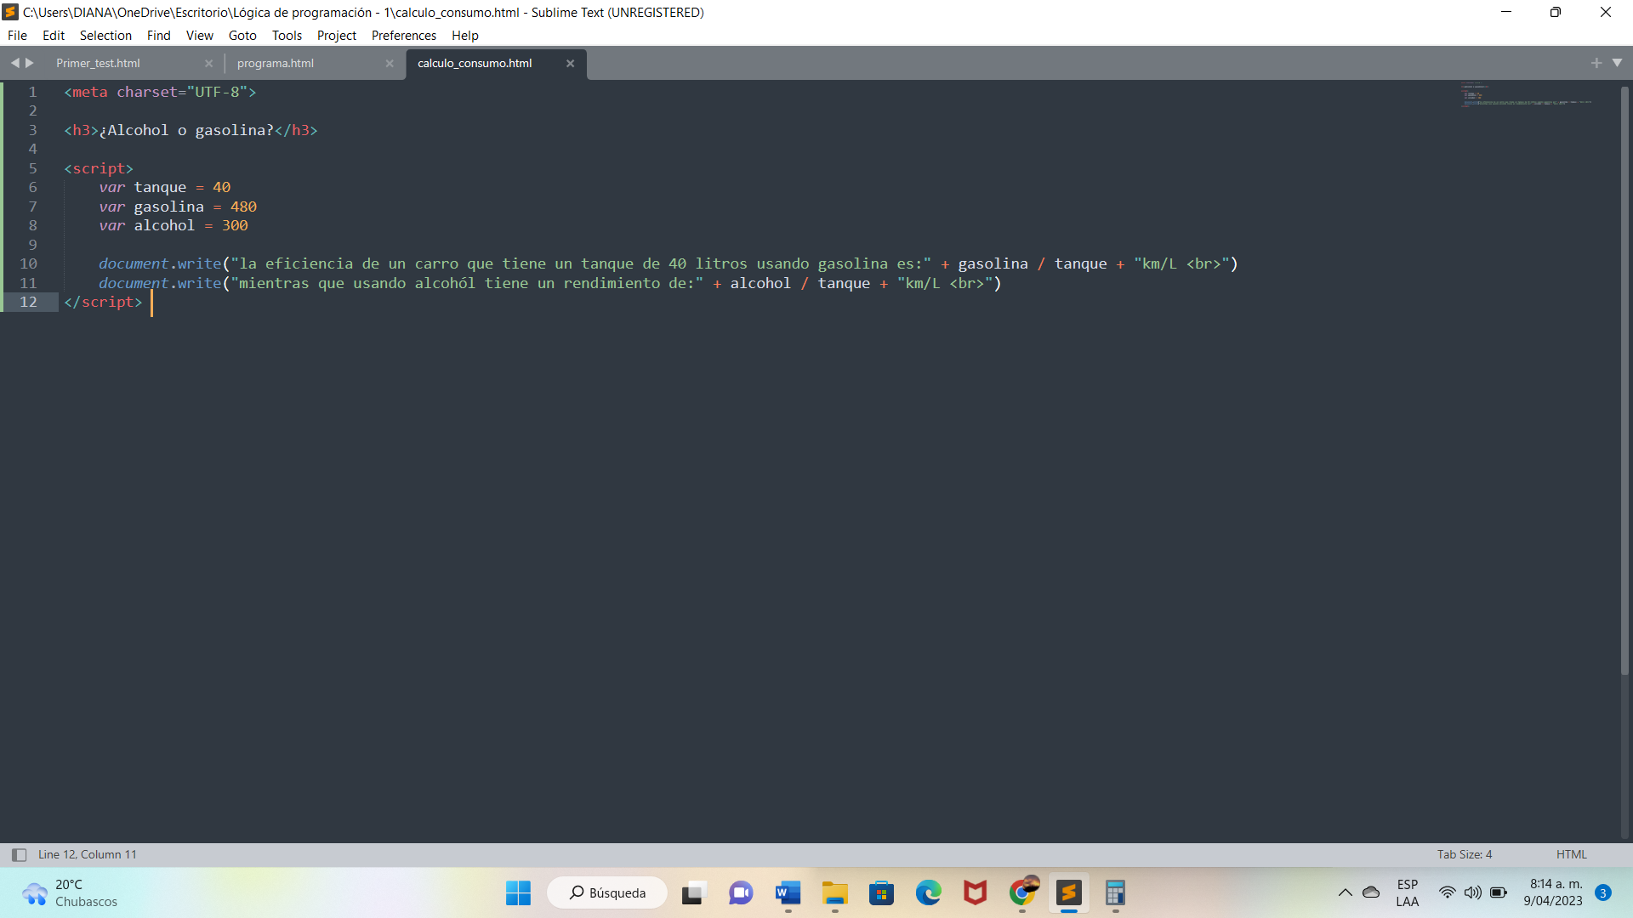Open the Edit menu
The height and width of the screenshot is (918, 1633).
pos(54,36)
